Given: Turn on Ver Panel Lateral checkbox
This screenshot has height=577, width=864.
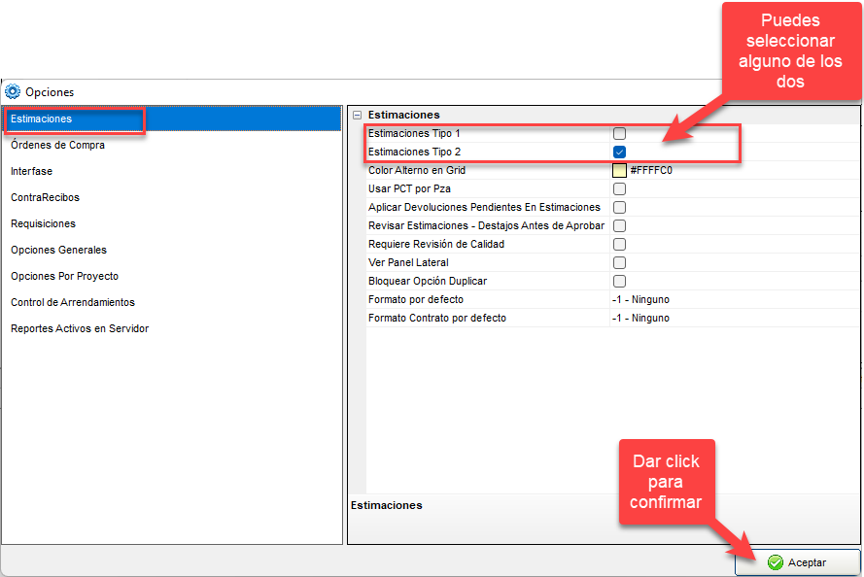Looking at the screenshot, I should click(619, 262).
